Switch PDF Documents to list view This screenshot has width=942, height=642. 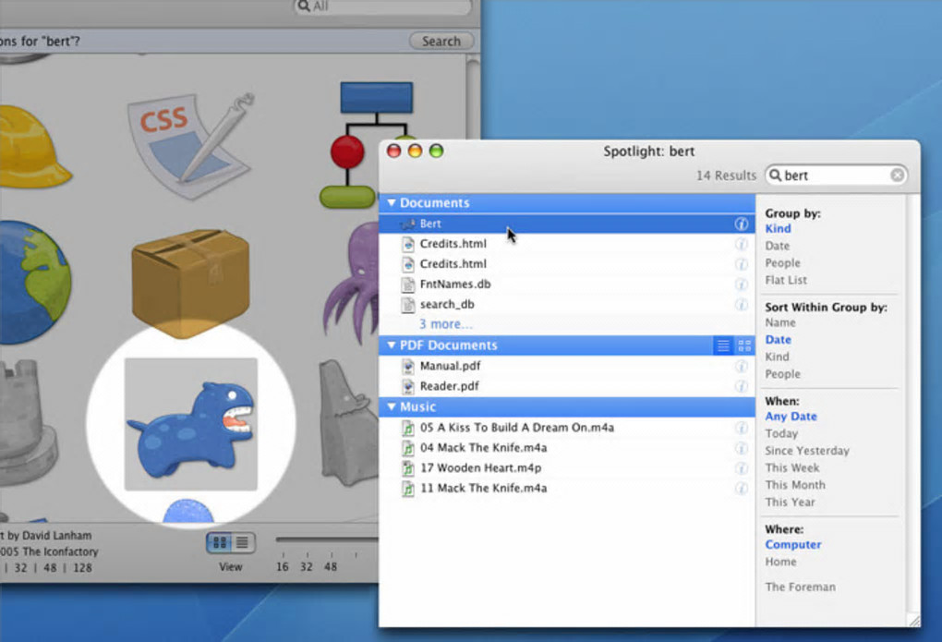click(x=723, y=345)
